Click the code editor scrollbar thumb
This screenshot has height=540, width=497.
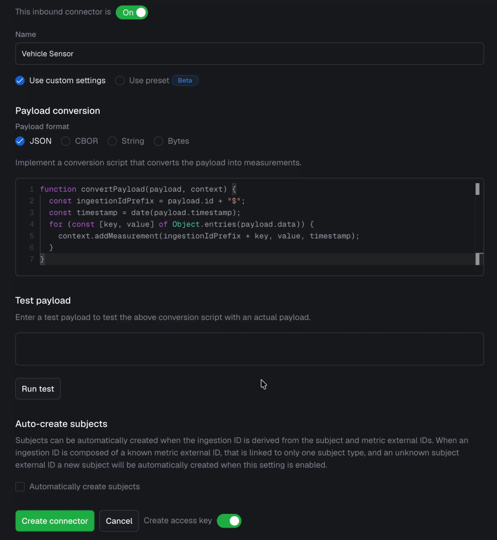478,189
